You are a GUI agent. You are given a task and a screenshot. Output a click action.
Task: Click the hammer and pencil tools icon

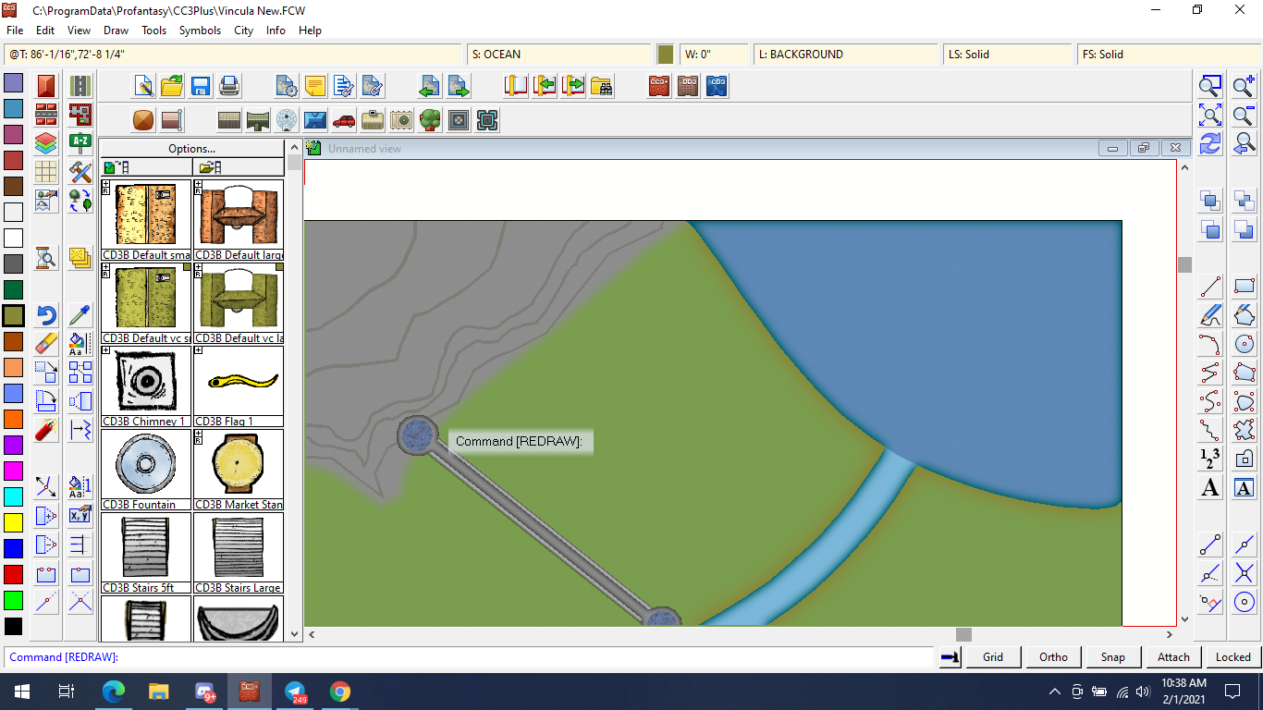click(80, 172)
